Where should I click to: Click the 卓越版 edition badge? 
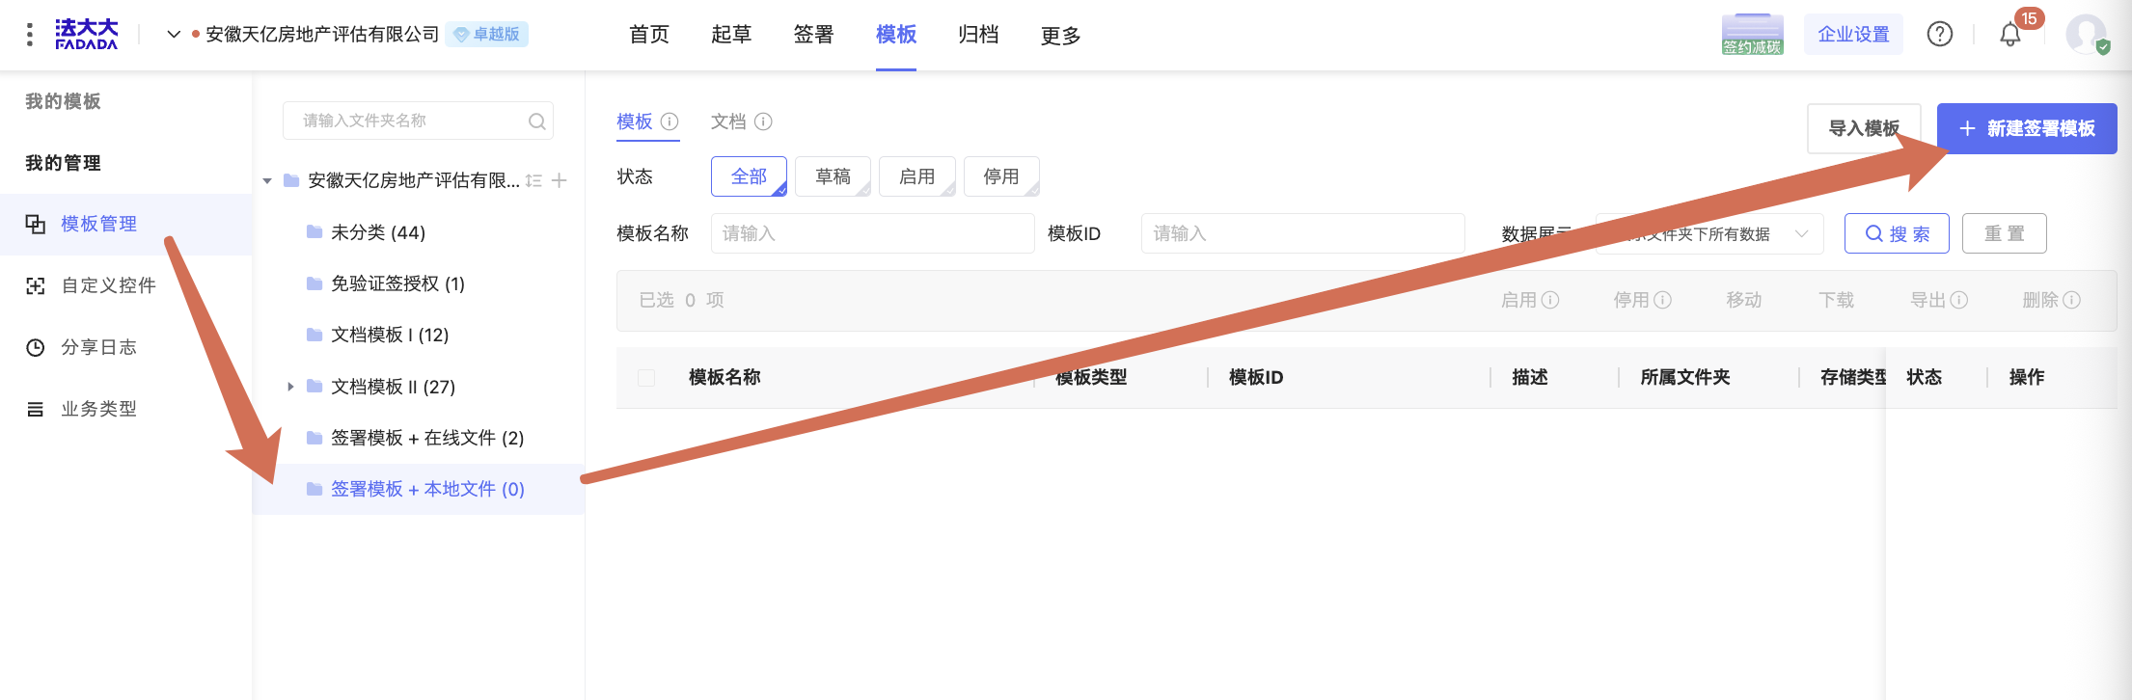(487, 35)
